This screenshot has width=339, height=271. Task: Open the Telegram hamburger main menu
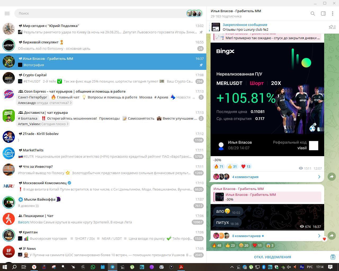click(7, 13)
